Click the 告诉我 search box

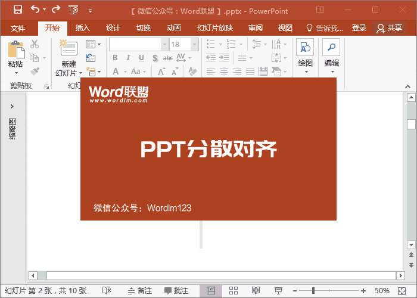325,28
